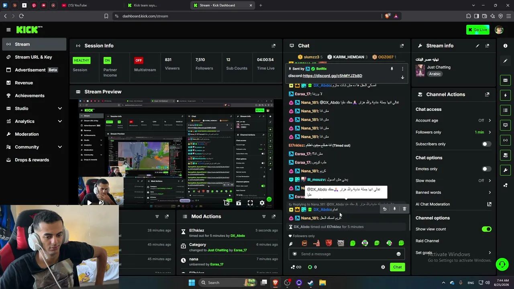The height and width of the screenshot is (289, 514).
Task: Pop out the Chat panel
Action: (402, 46)
